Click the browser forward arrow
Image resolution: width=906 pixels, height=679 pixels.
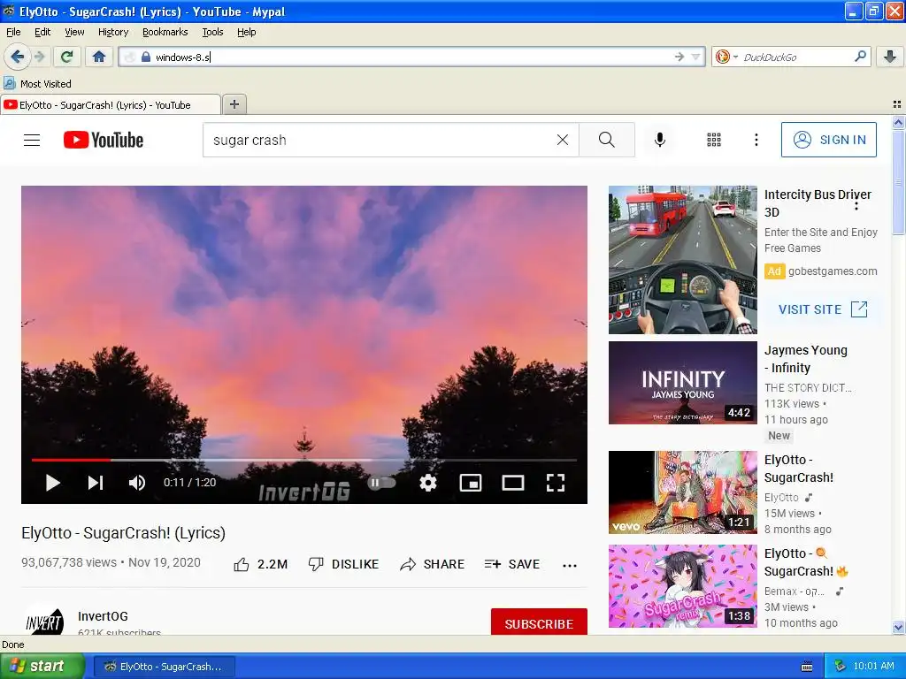39,57
